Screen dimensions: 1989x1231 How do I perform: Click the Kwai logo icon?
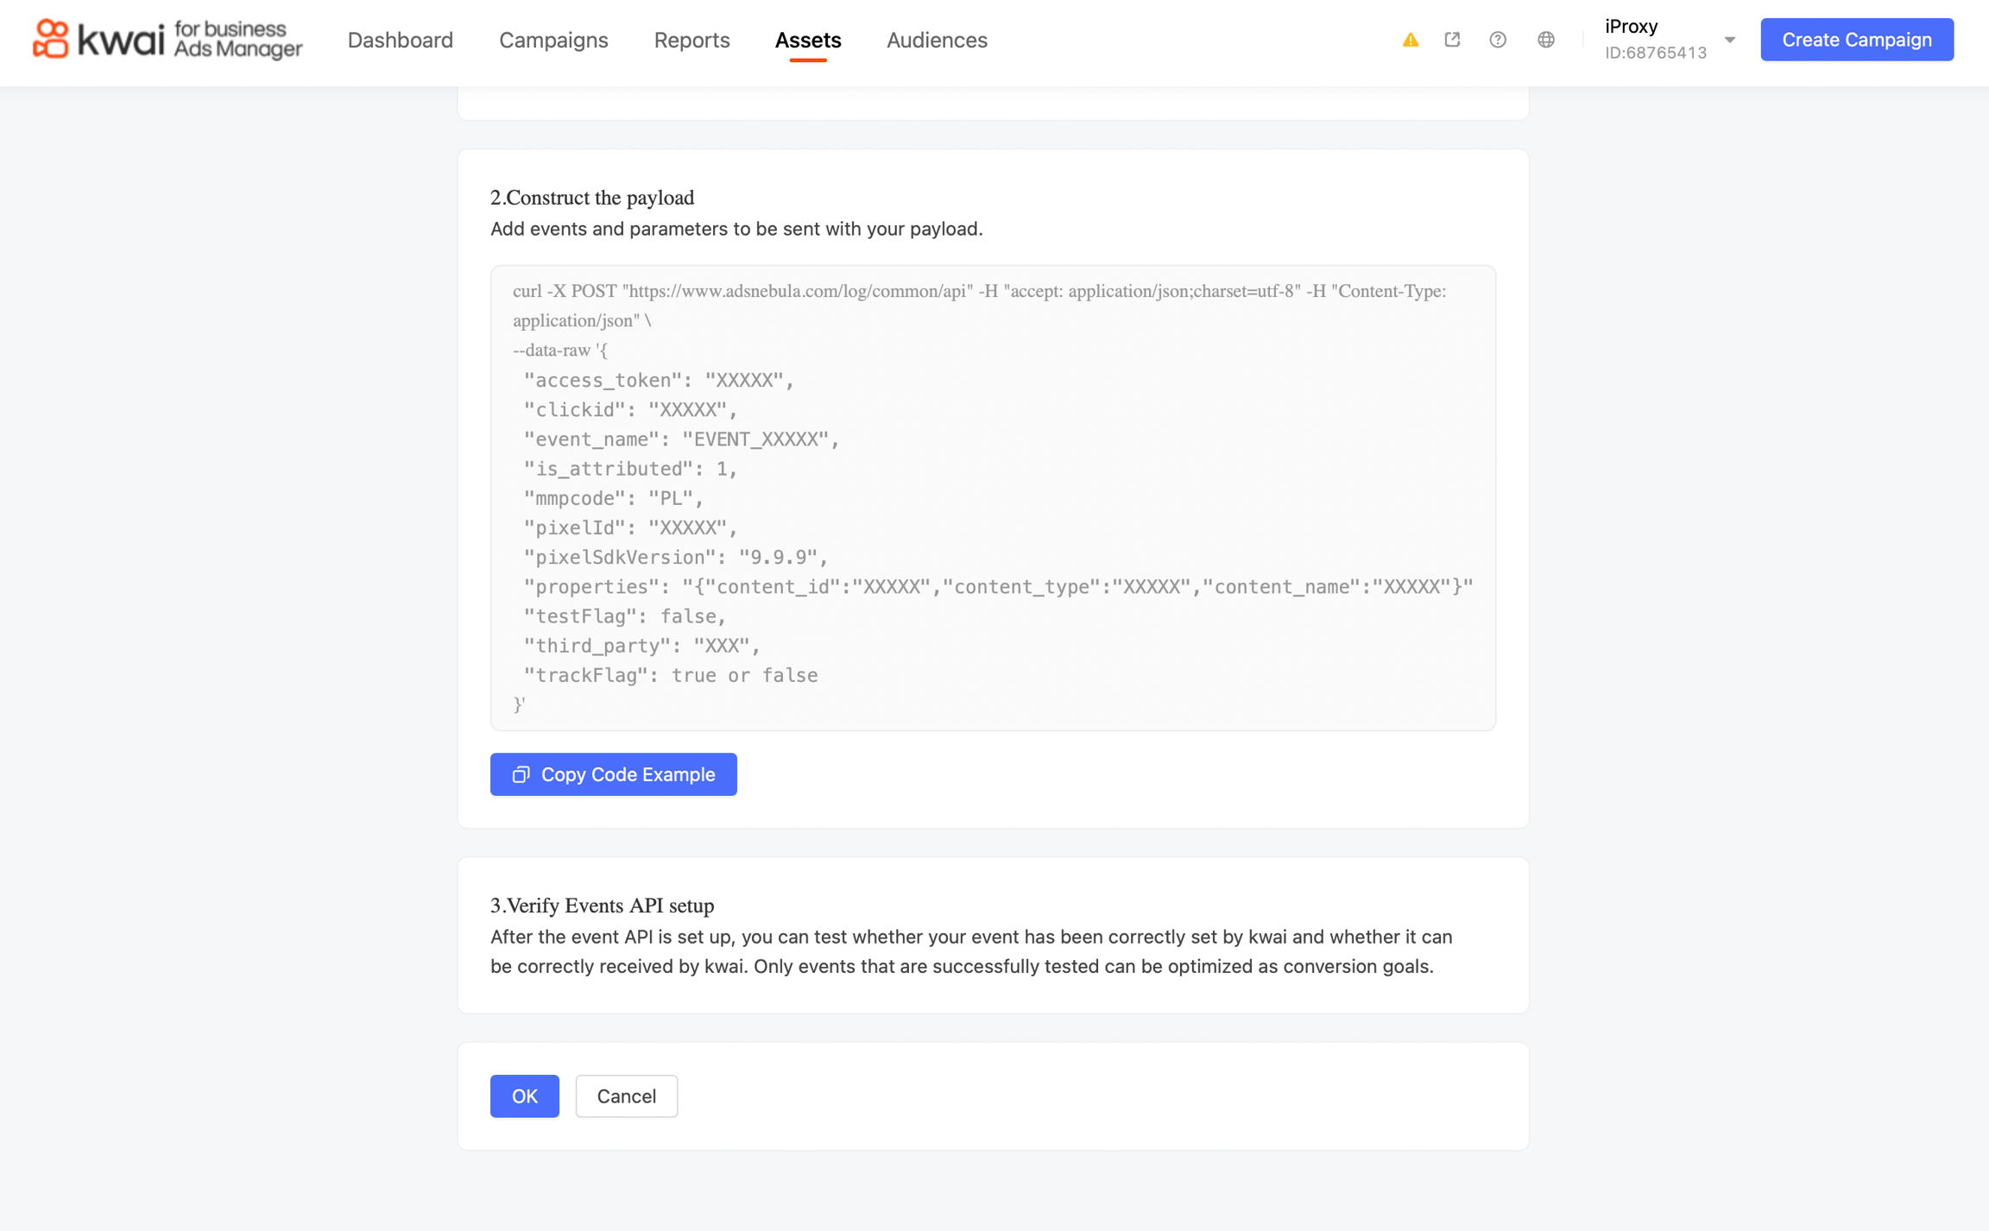(50, 40)
